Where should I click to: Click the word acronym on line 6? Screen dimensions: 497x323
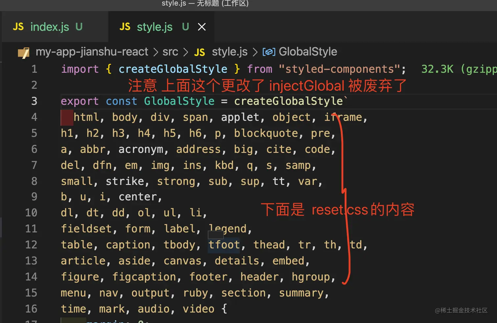(x=141, y=150)
